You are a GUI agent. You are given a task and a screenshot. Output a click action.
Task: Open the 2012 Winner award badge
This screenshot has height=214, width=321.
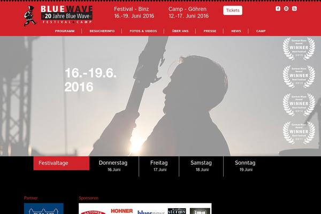tap(299, 104)
